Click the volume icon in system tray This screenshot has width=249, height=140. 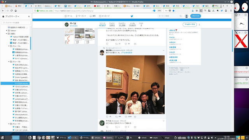coord(212,138)
